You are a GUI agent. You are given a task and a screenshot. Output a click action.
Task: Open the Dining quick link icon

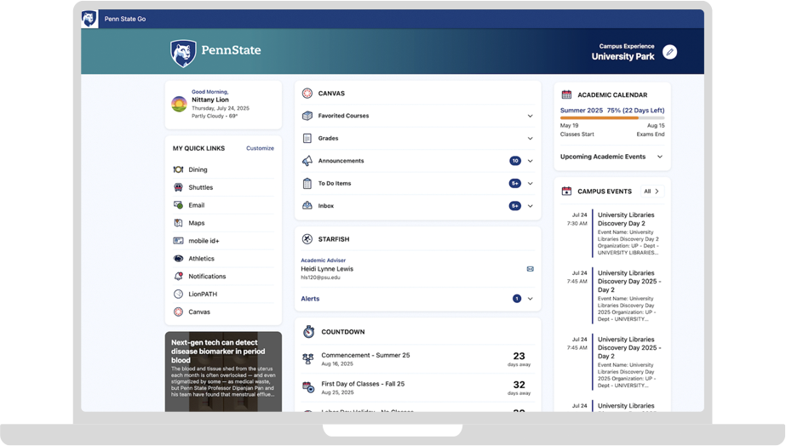click(178, 169)
